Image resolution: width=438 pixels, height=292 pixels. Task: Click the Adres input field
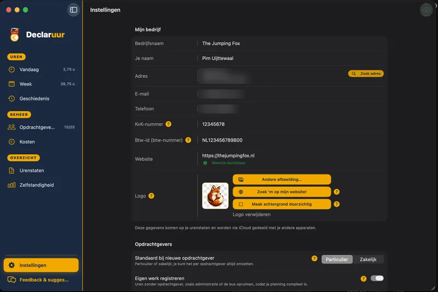(x=271, y=76)
